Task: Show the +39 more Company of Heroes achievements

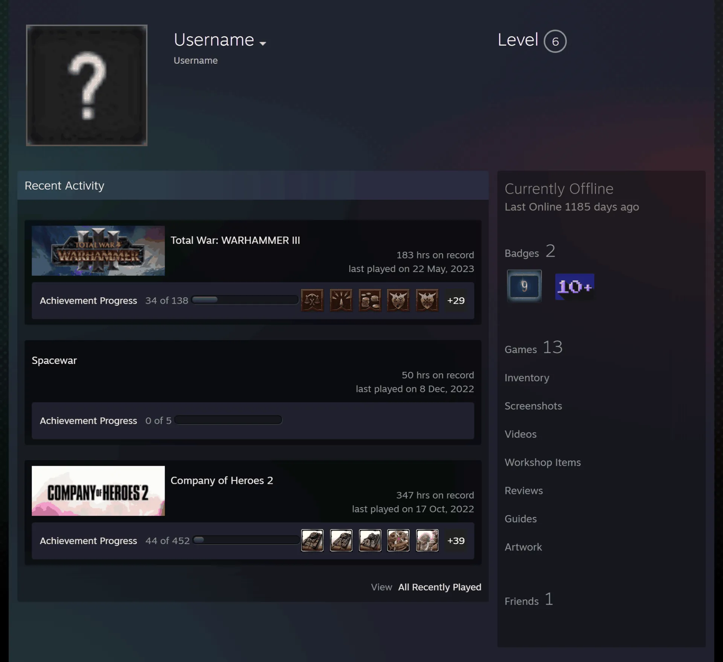Action: pos(456,540)
